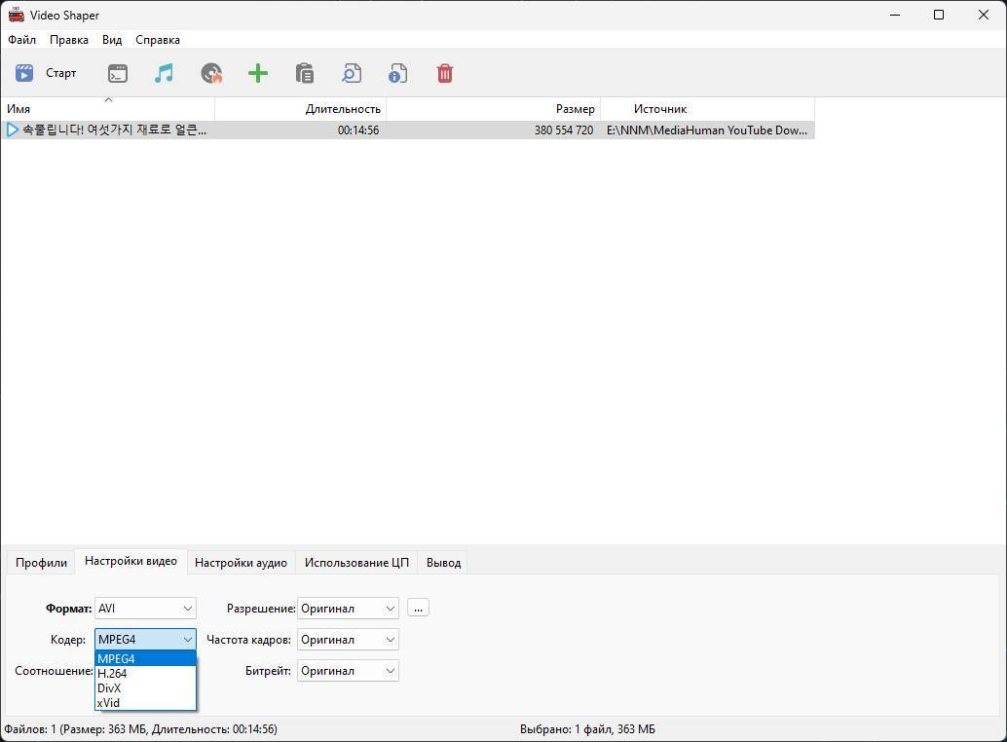Viewport: 1007px width, 742px height.
Task: Expand the Частота кадров dropdown
Action: (x=348, y=640)
